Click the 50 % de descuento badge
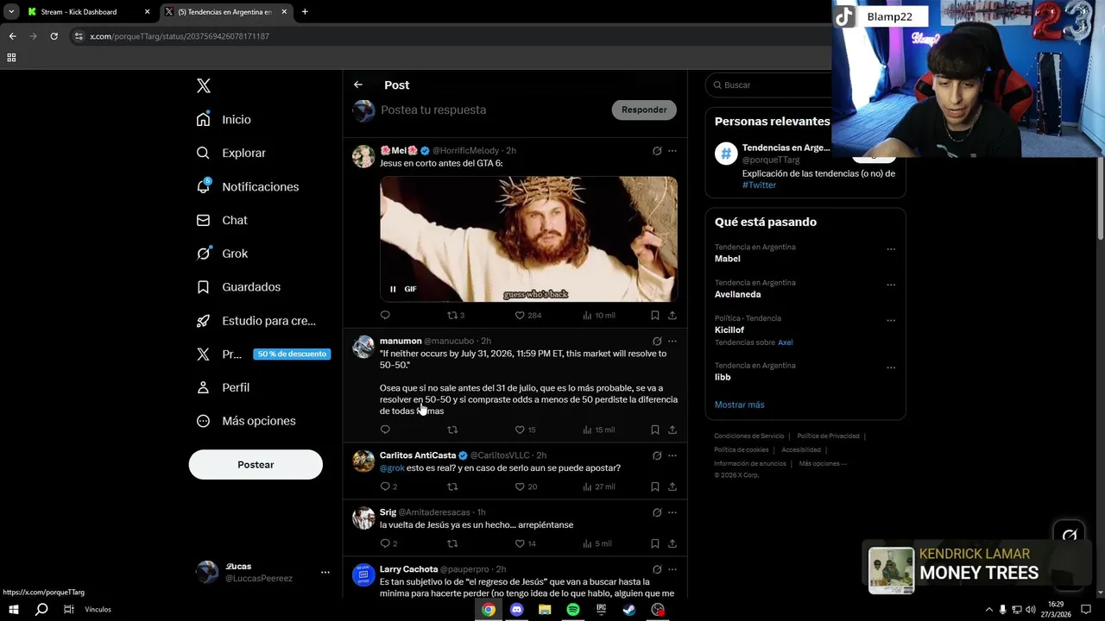Screen dimensions: 1105x621 292,354
